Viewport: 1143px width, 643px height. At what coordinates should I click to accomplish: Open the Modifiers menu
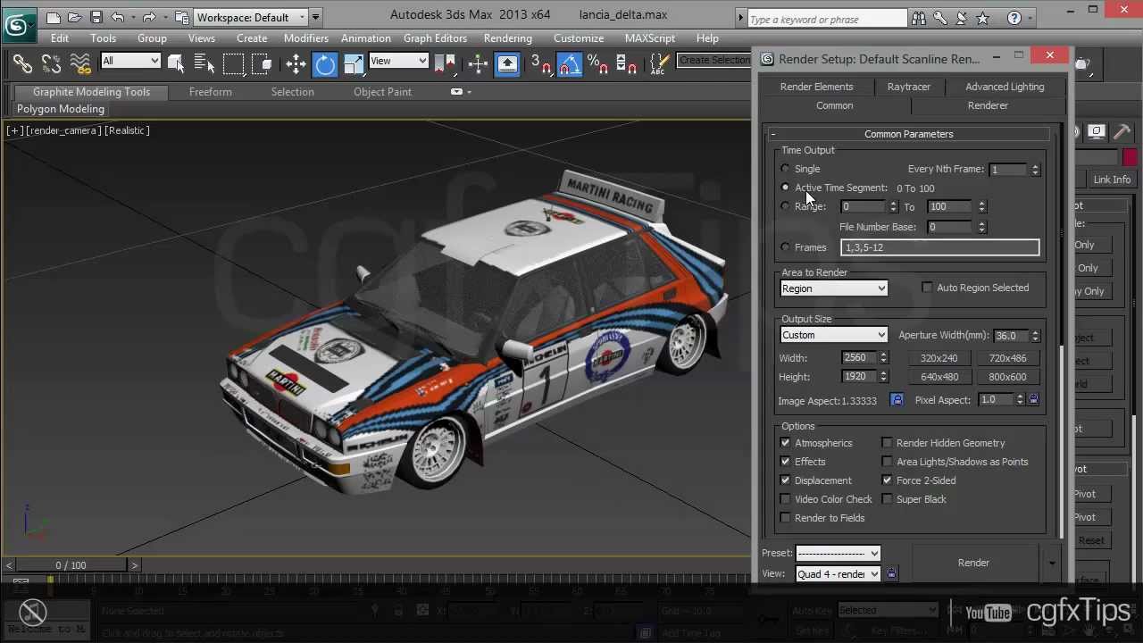click(x=306, y=38)
